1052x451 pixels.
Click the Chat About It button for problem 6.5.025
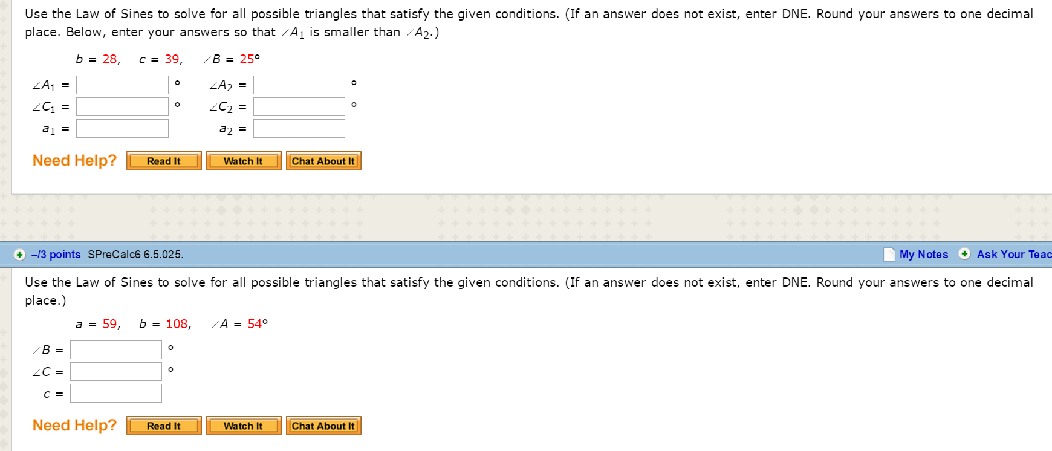(323, 426)
